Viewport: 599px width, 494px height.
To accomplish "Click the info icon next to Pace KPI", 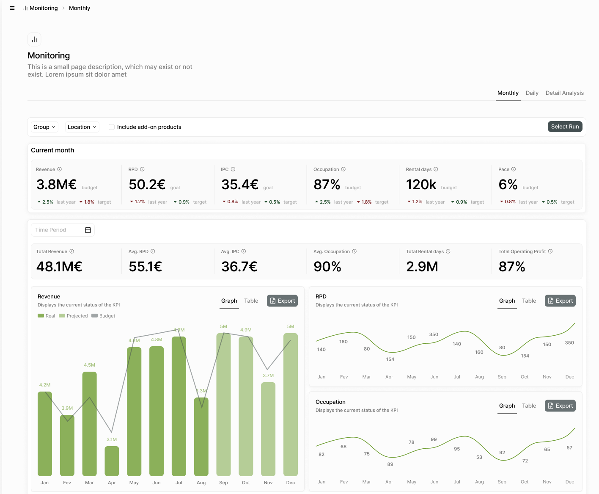I will (x=513, y=169).
